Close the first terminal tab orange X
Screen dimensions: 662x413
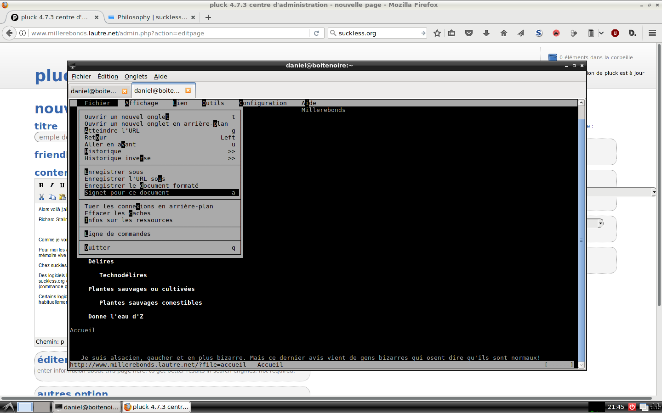[x=125, y=91]
